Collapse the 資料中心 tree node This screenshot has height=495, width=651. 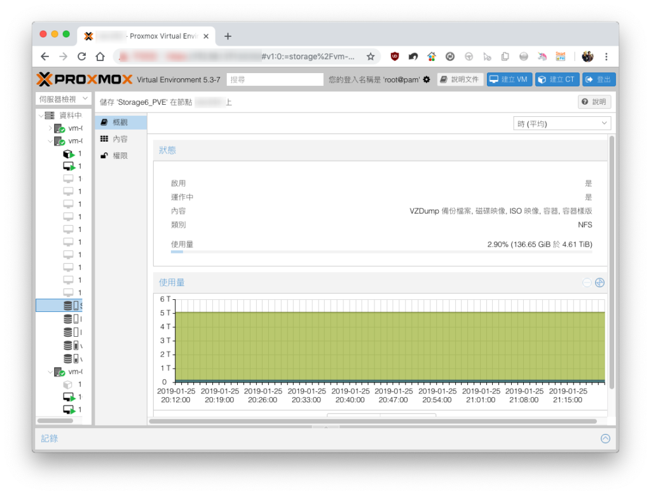(x=41, y=116)
